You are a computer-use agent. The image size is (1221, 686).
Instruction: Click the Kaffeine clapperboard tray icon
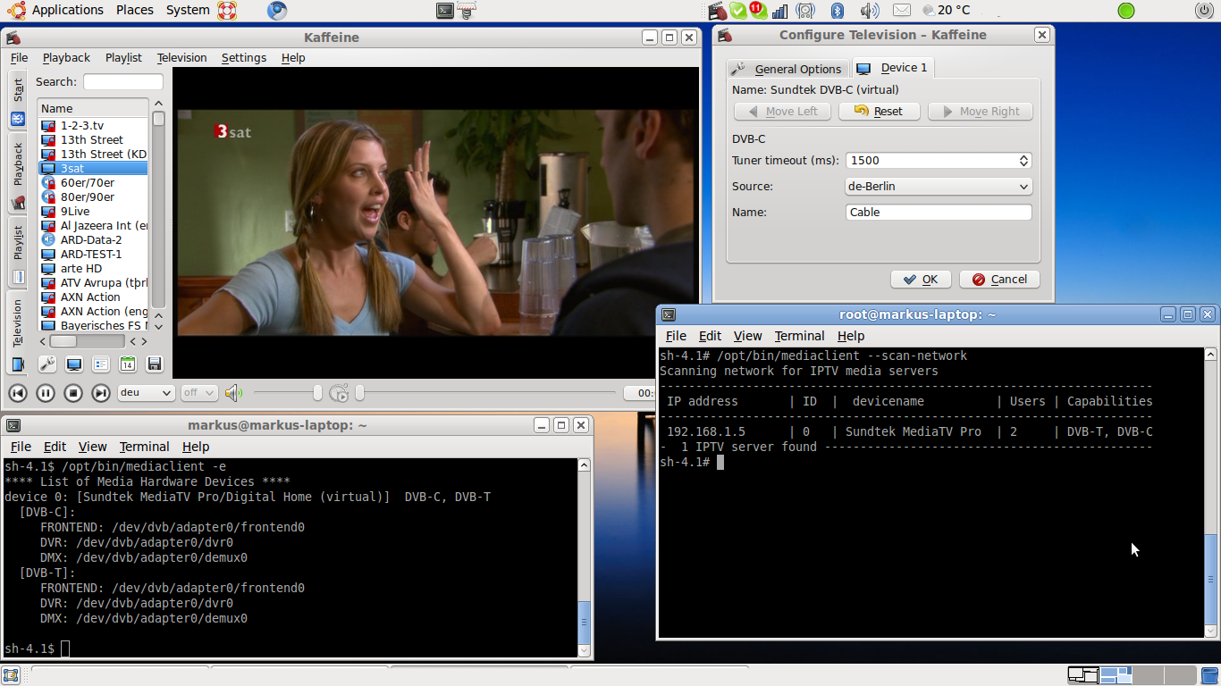point(717,11)
